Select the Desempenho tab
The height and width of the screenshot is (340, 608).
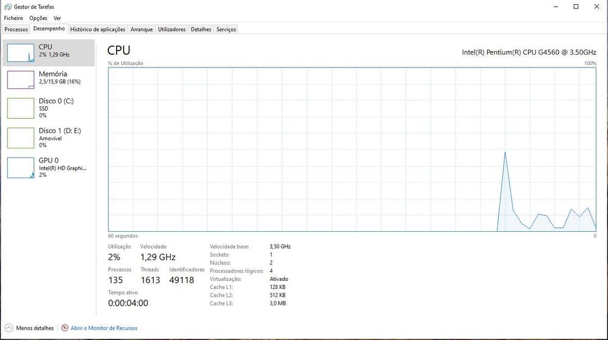pyautogui.click(x=49, y=29)
